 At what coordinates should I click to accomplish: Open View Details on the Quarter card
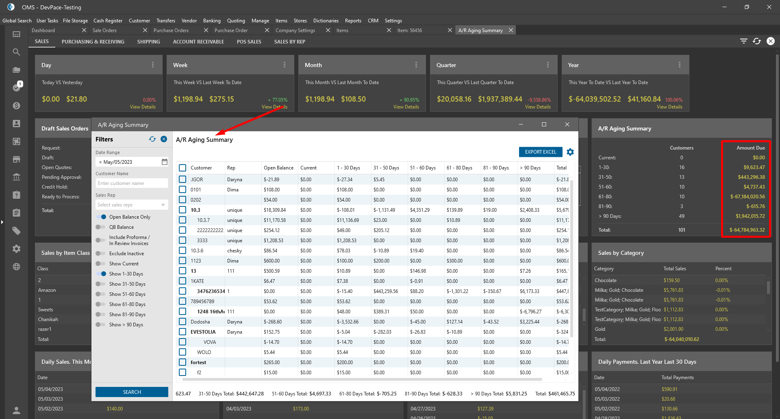point(538,107)
